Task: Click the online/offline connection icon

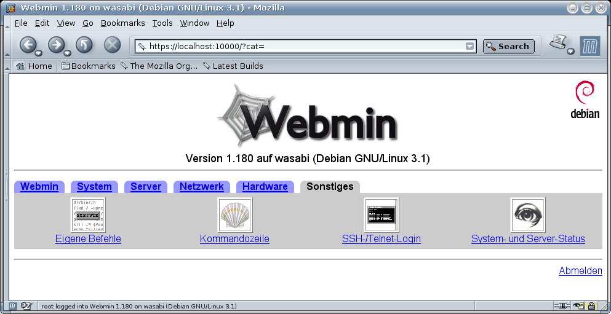Action: point(562,306)
